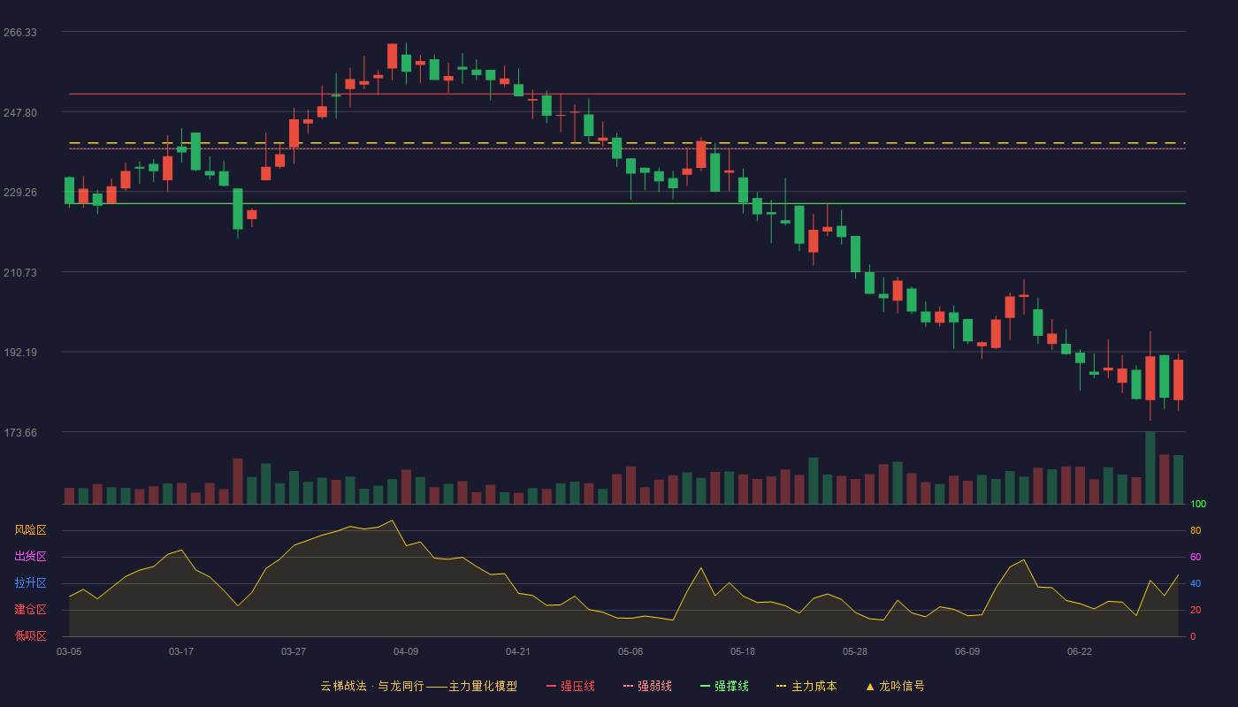Click the 210.73 price axis label

click(x=20, y=273)
